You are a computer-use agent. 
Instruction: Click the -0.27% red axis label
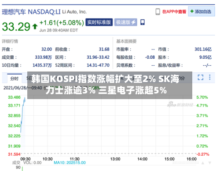pyautogui.click(x=203, y=154)
